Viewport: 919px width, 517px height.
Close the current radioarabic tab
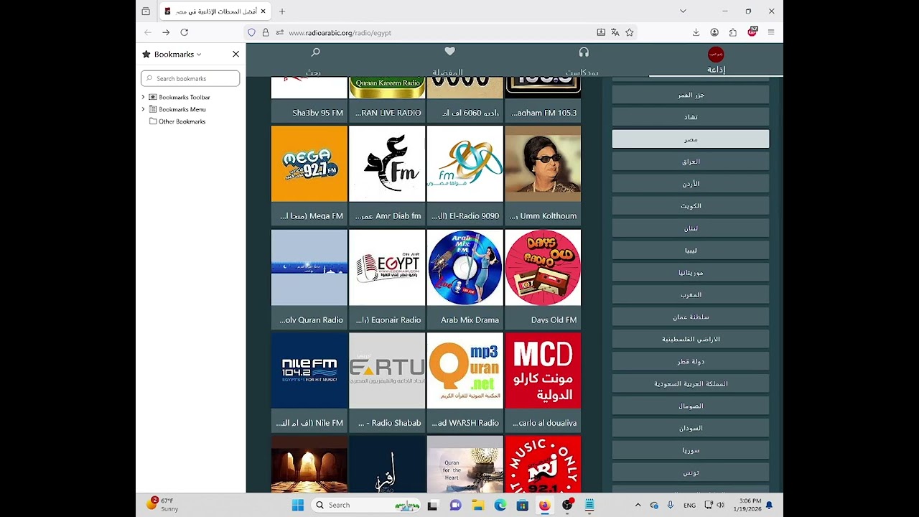tap(263, 11)
